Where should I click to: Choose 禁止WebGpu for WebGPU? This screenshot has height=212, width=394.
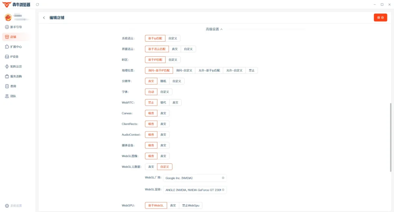pyautogui.click(x=191, y=205)
